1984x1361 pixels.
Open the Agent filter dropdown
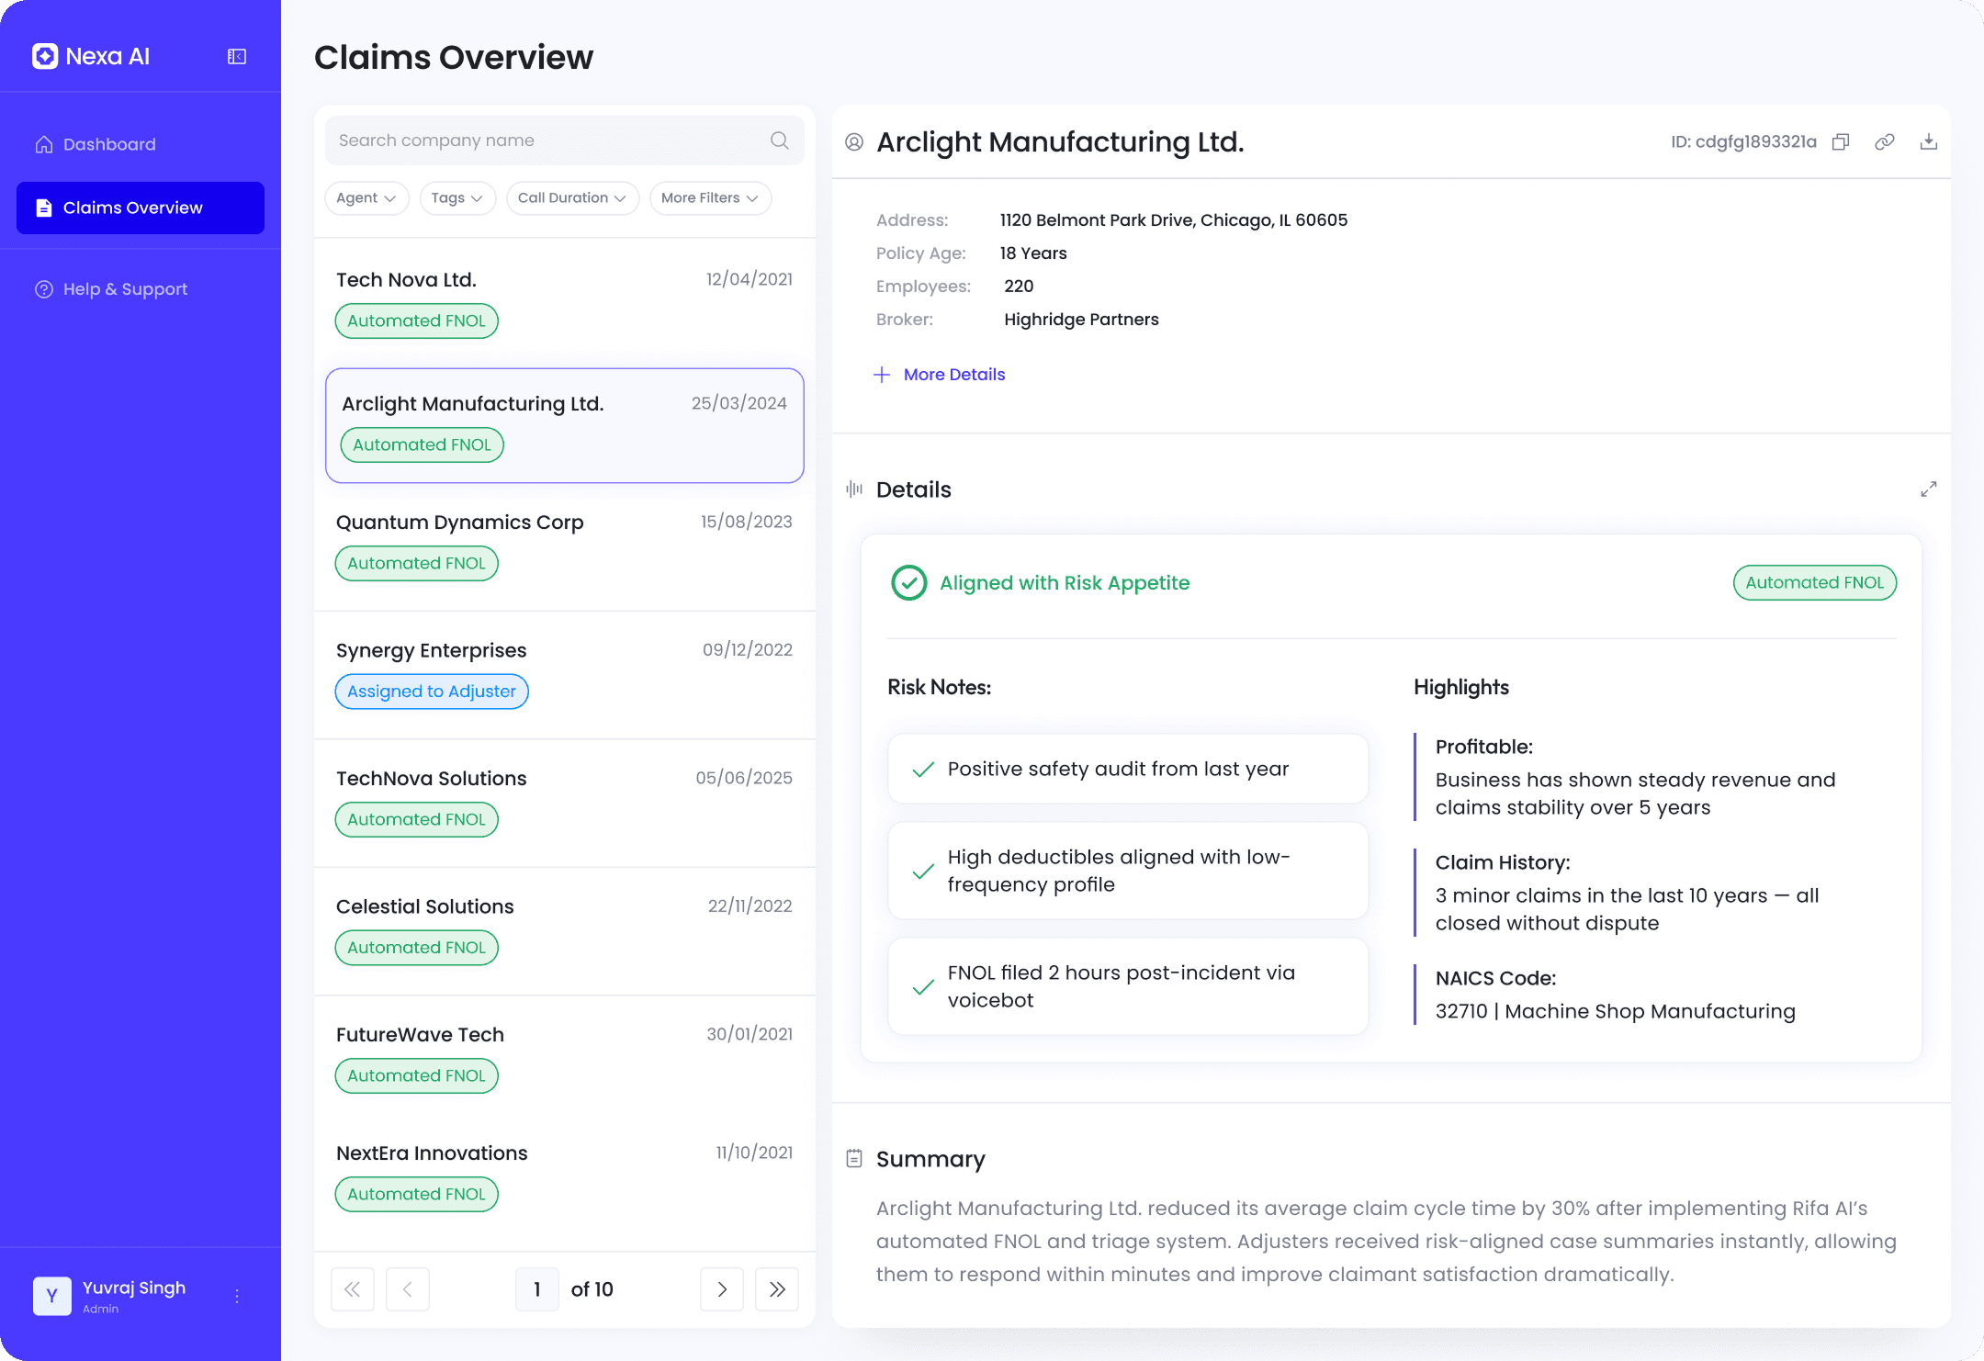366,197
